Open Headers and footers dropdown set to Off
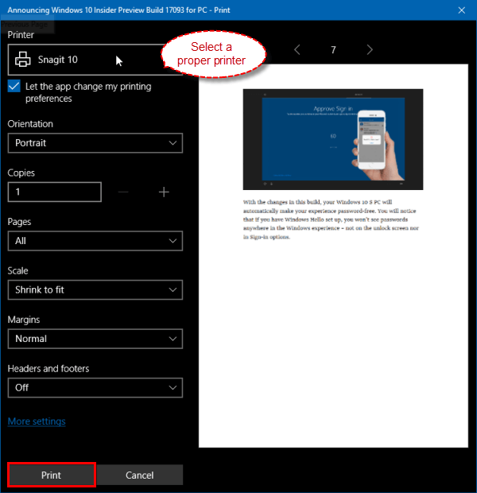Viewport: 477px width, 493px height. pos(95,388)
